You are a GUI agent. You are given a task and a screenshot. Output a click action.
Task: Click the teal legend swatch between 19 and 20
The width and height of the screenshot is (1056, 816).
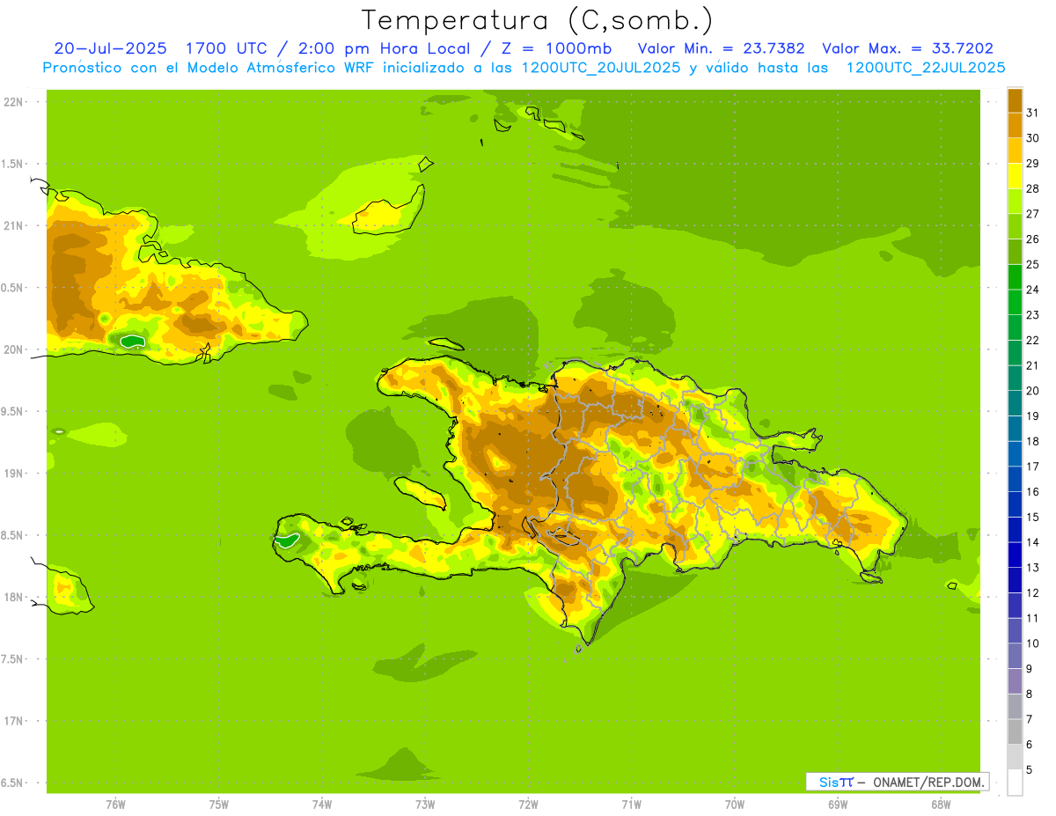[1015, 403]
